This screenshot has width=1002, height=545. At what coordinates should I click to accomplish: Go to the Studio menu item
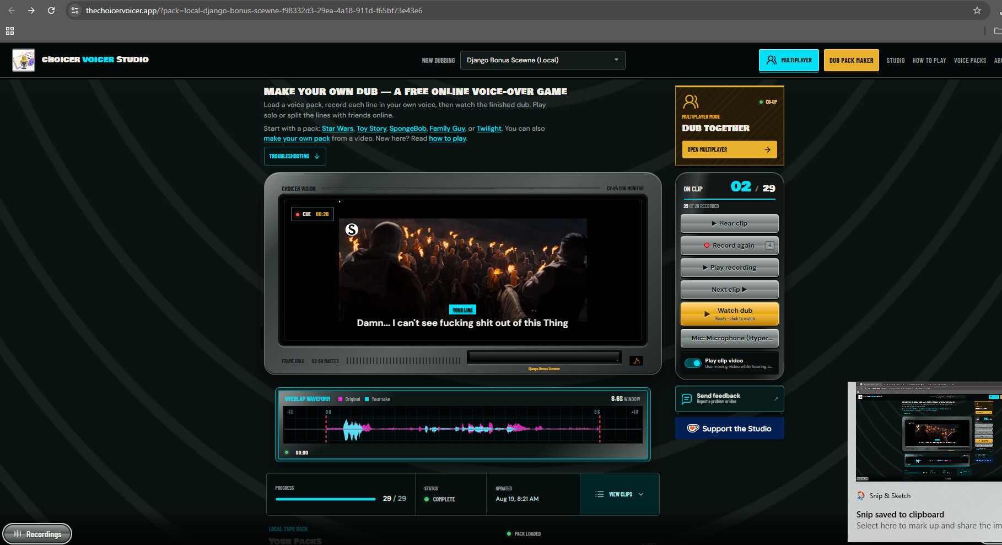pos(895,61)
